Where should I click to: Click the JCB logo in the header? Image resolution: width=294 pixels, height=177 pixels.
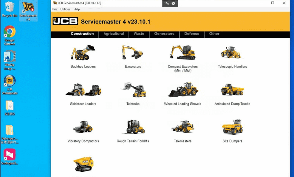click(x=65, y=21)
